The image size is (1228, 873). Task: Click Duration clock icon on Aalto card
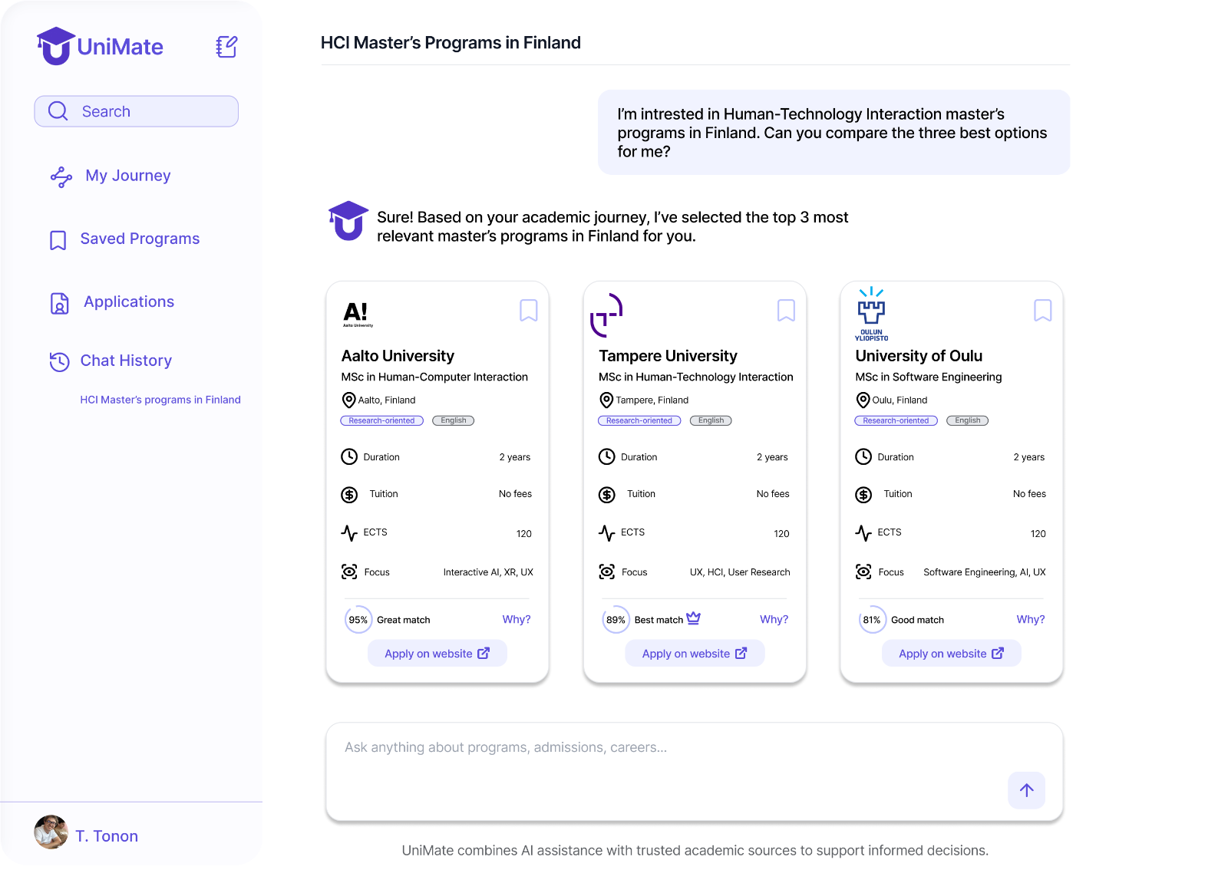pos(349,456)
